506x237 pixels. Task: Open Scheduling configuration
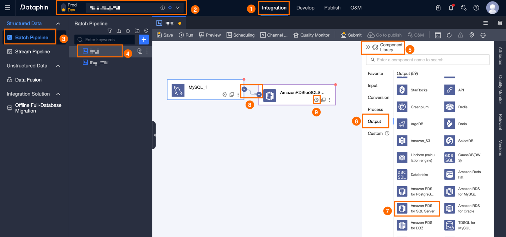[x=240, y=35]
